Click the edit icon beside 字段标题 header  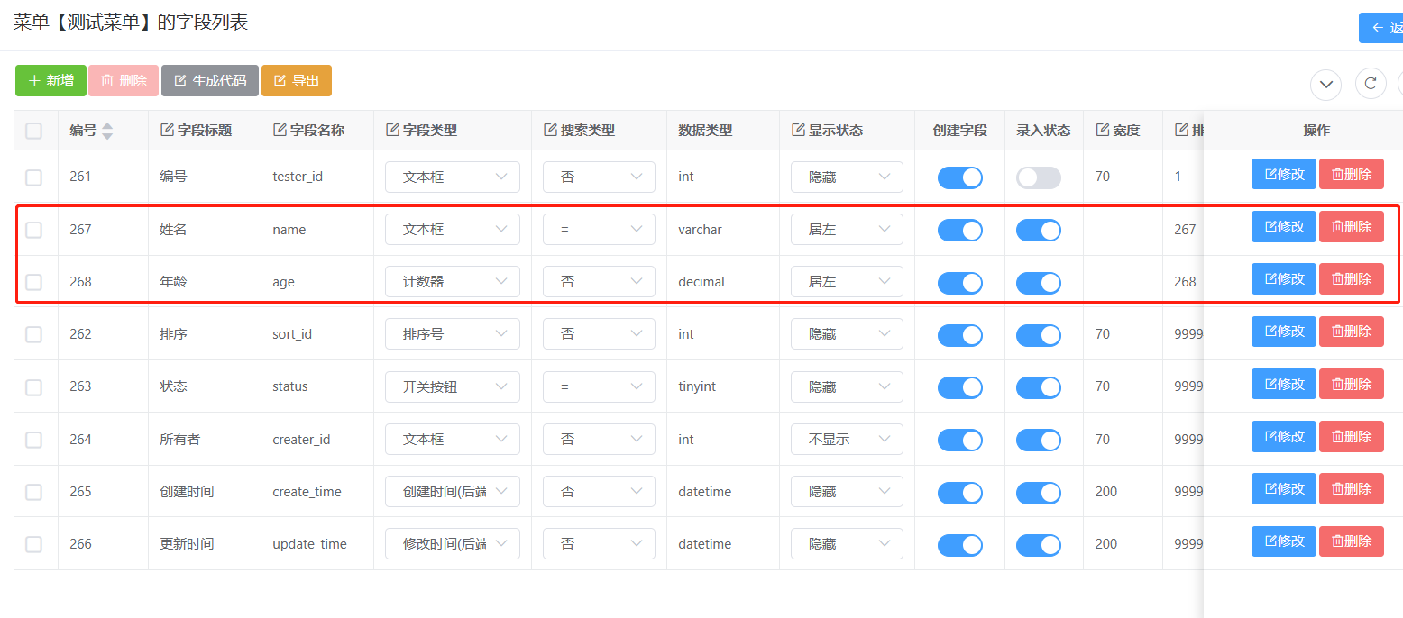(x=167, y=131)
